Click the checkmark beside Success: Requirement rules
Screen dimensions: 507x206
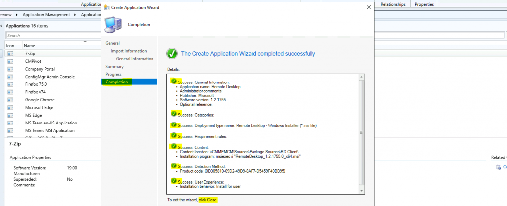click(x=174, y=135)
